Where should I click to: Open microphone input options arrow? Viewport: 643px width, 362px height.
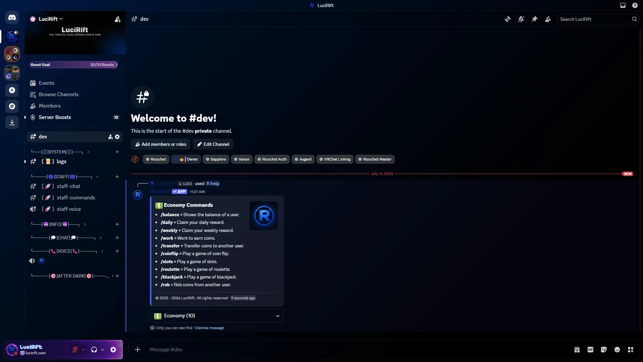[83, 350]
